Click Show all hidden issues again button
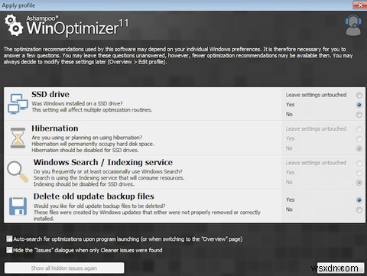This screenshot has width=367, height=276. pyautogui.click(x=64, y=268)
